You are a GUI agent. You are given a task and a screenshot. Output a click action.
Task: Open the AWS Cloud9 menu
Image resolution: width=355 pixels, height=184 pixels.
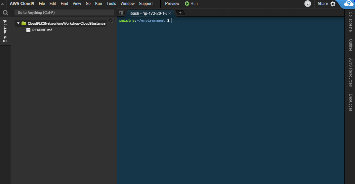22,4
